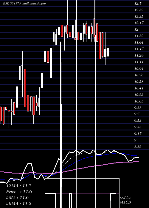Screen dimensions: 149x208
Task: Click the 11.47 price axis label
Action: pyautogui.click(x=139, y=49)
